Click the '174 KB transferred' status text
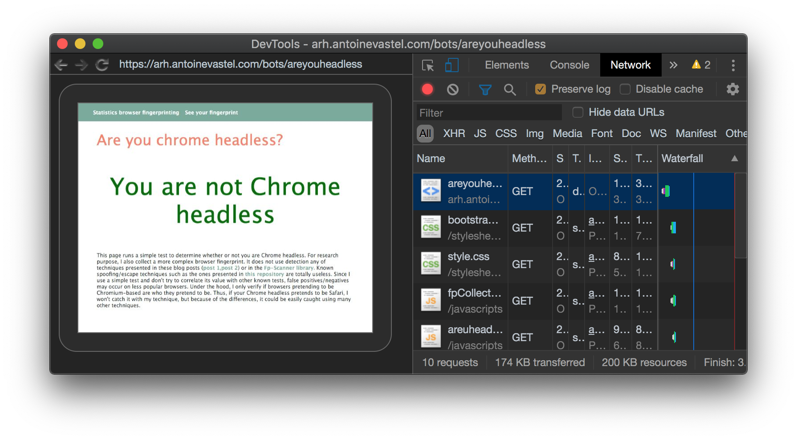This screenshot has width=797, height=440. 540,363
